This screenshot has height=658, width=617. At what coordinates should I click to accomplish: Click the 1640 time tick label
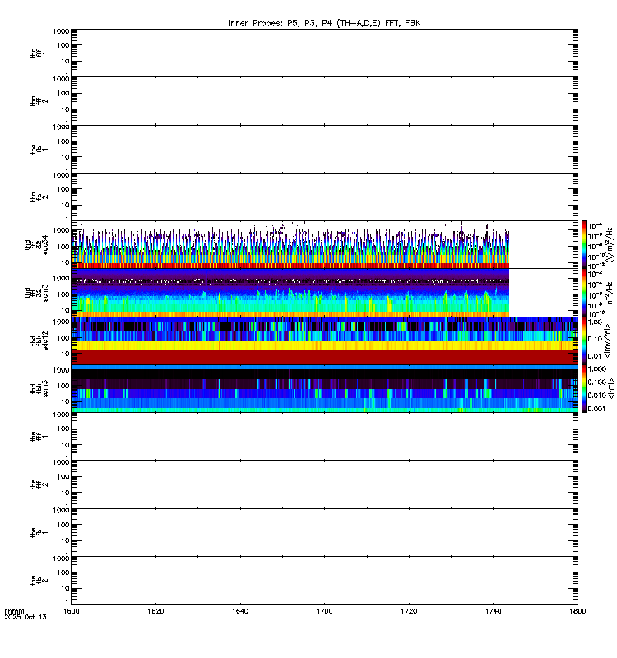pyautogui.click(x=240, y=611)
